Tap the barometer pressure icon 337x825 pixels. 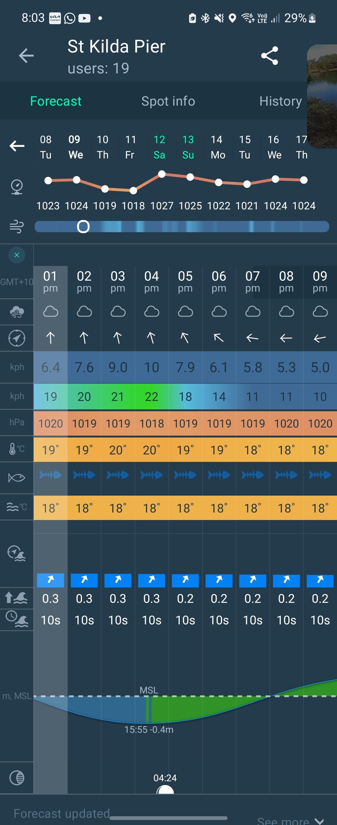[x=17, y=187]
